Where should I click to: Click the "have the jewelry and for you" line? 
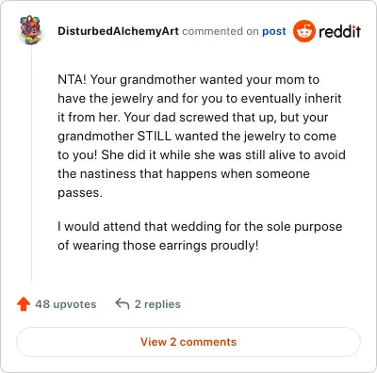coord(200,99)
